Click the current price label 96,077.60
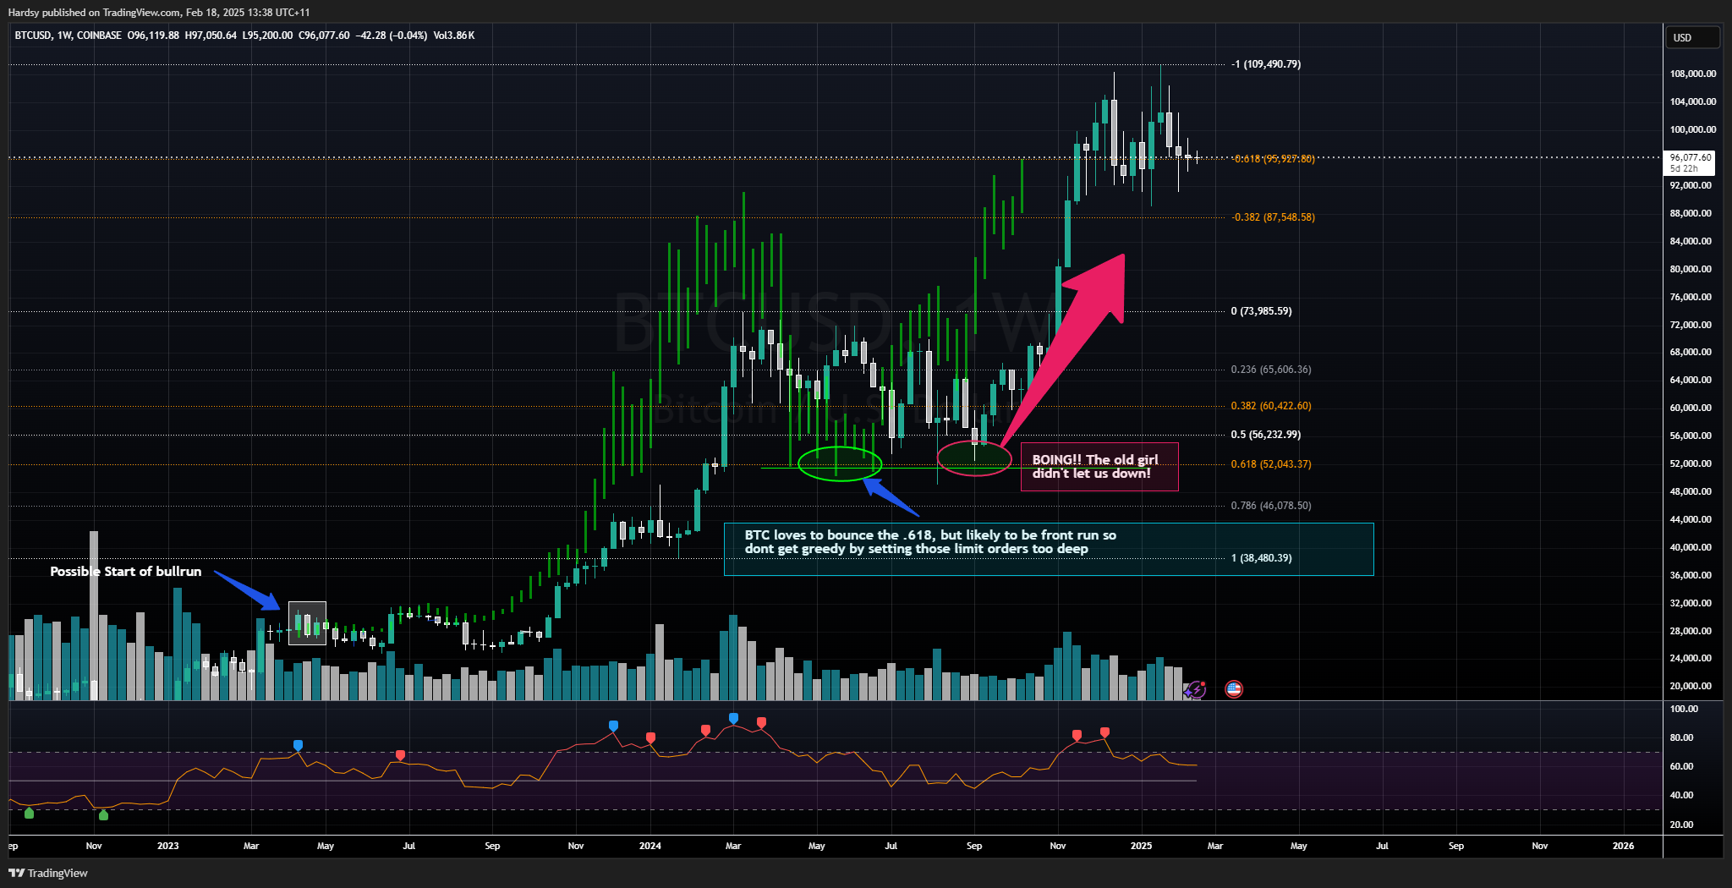 tap(1691, 157)
